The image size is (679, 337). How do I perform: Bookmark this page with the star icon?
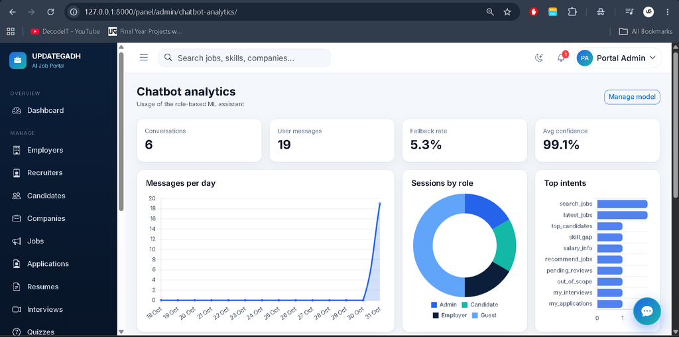pyautogui.click(x=507, y=12)
